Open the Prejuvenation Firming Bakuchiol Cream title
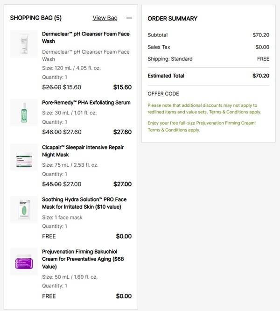Screen dimensions: 280x311 pos(83,259)
